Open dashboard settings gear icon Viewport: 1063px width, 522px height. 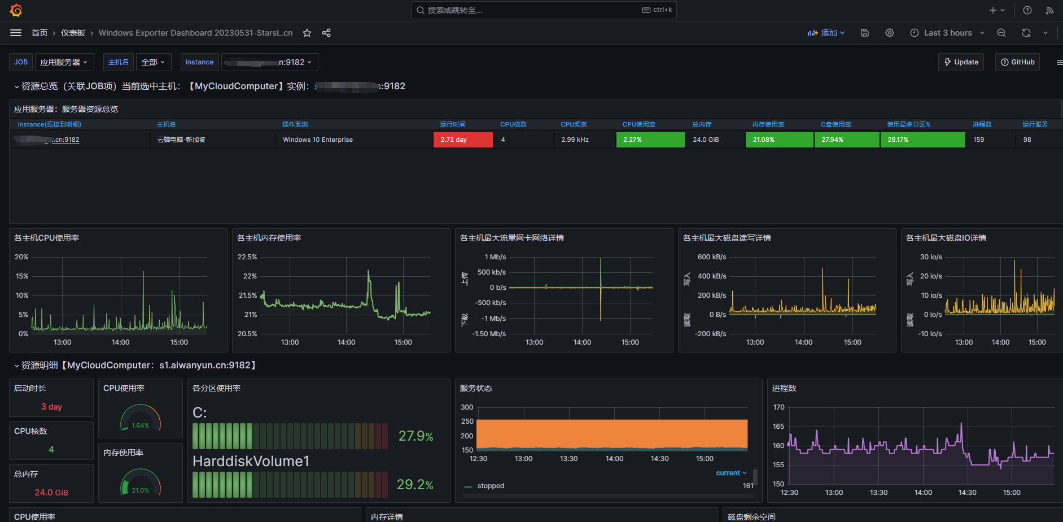[890, 33]
